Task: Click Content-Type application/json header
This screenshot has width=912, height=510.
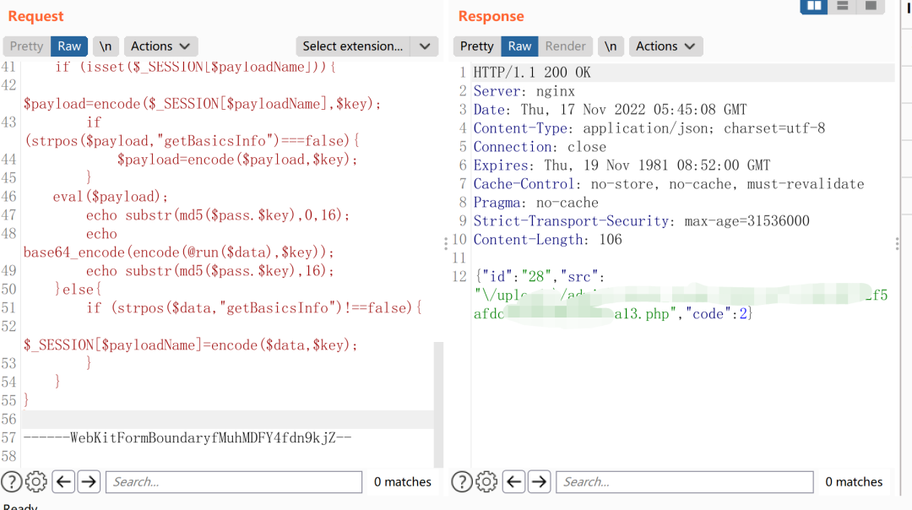Action: point(649,128)
